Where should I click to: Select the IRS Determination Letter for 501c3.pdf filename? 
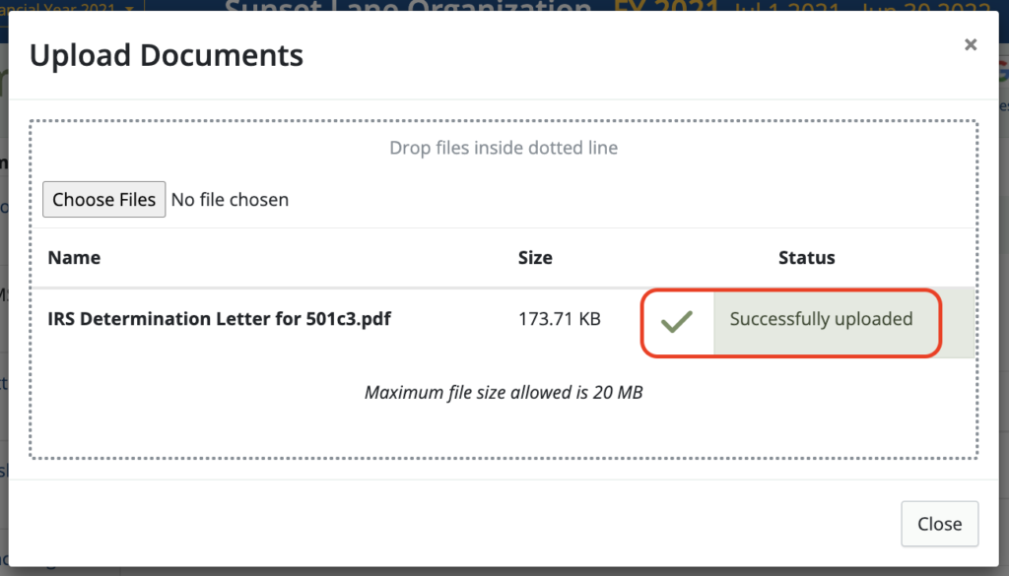219,318
